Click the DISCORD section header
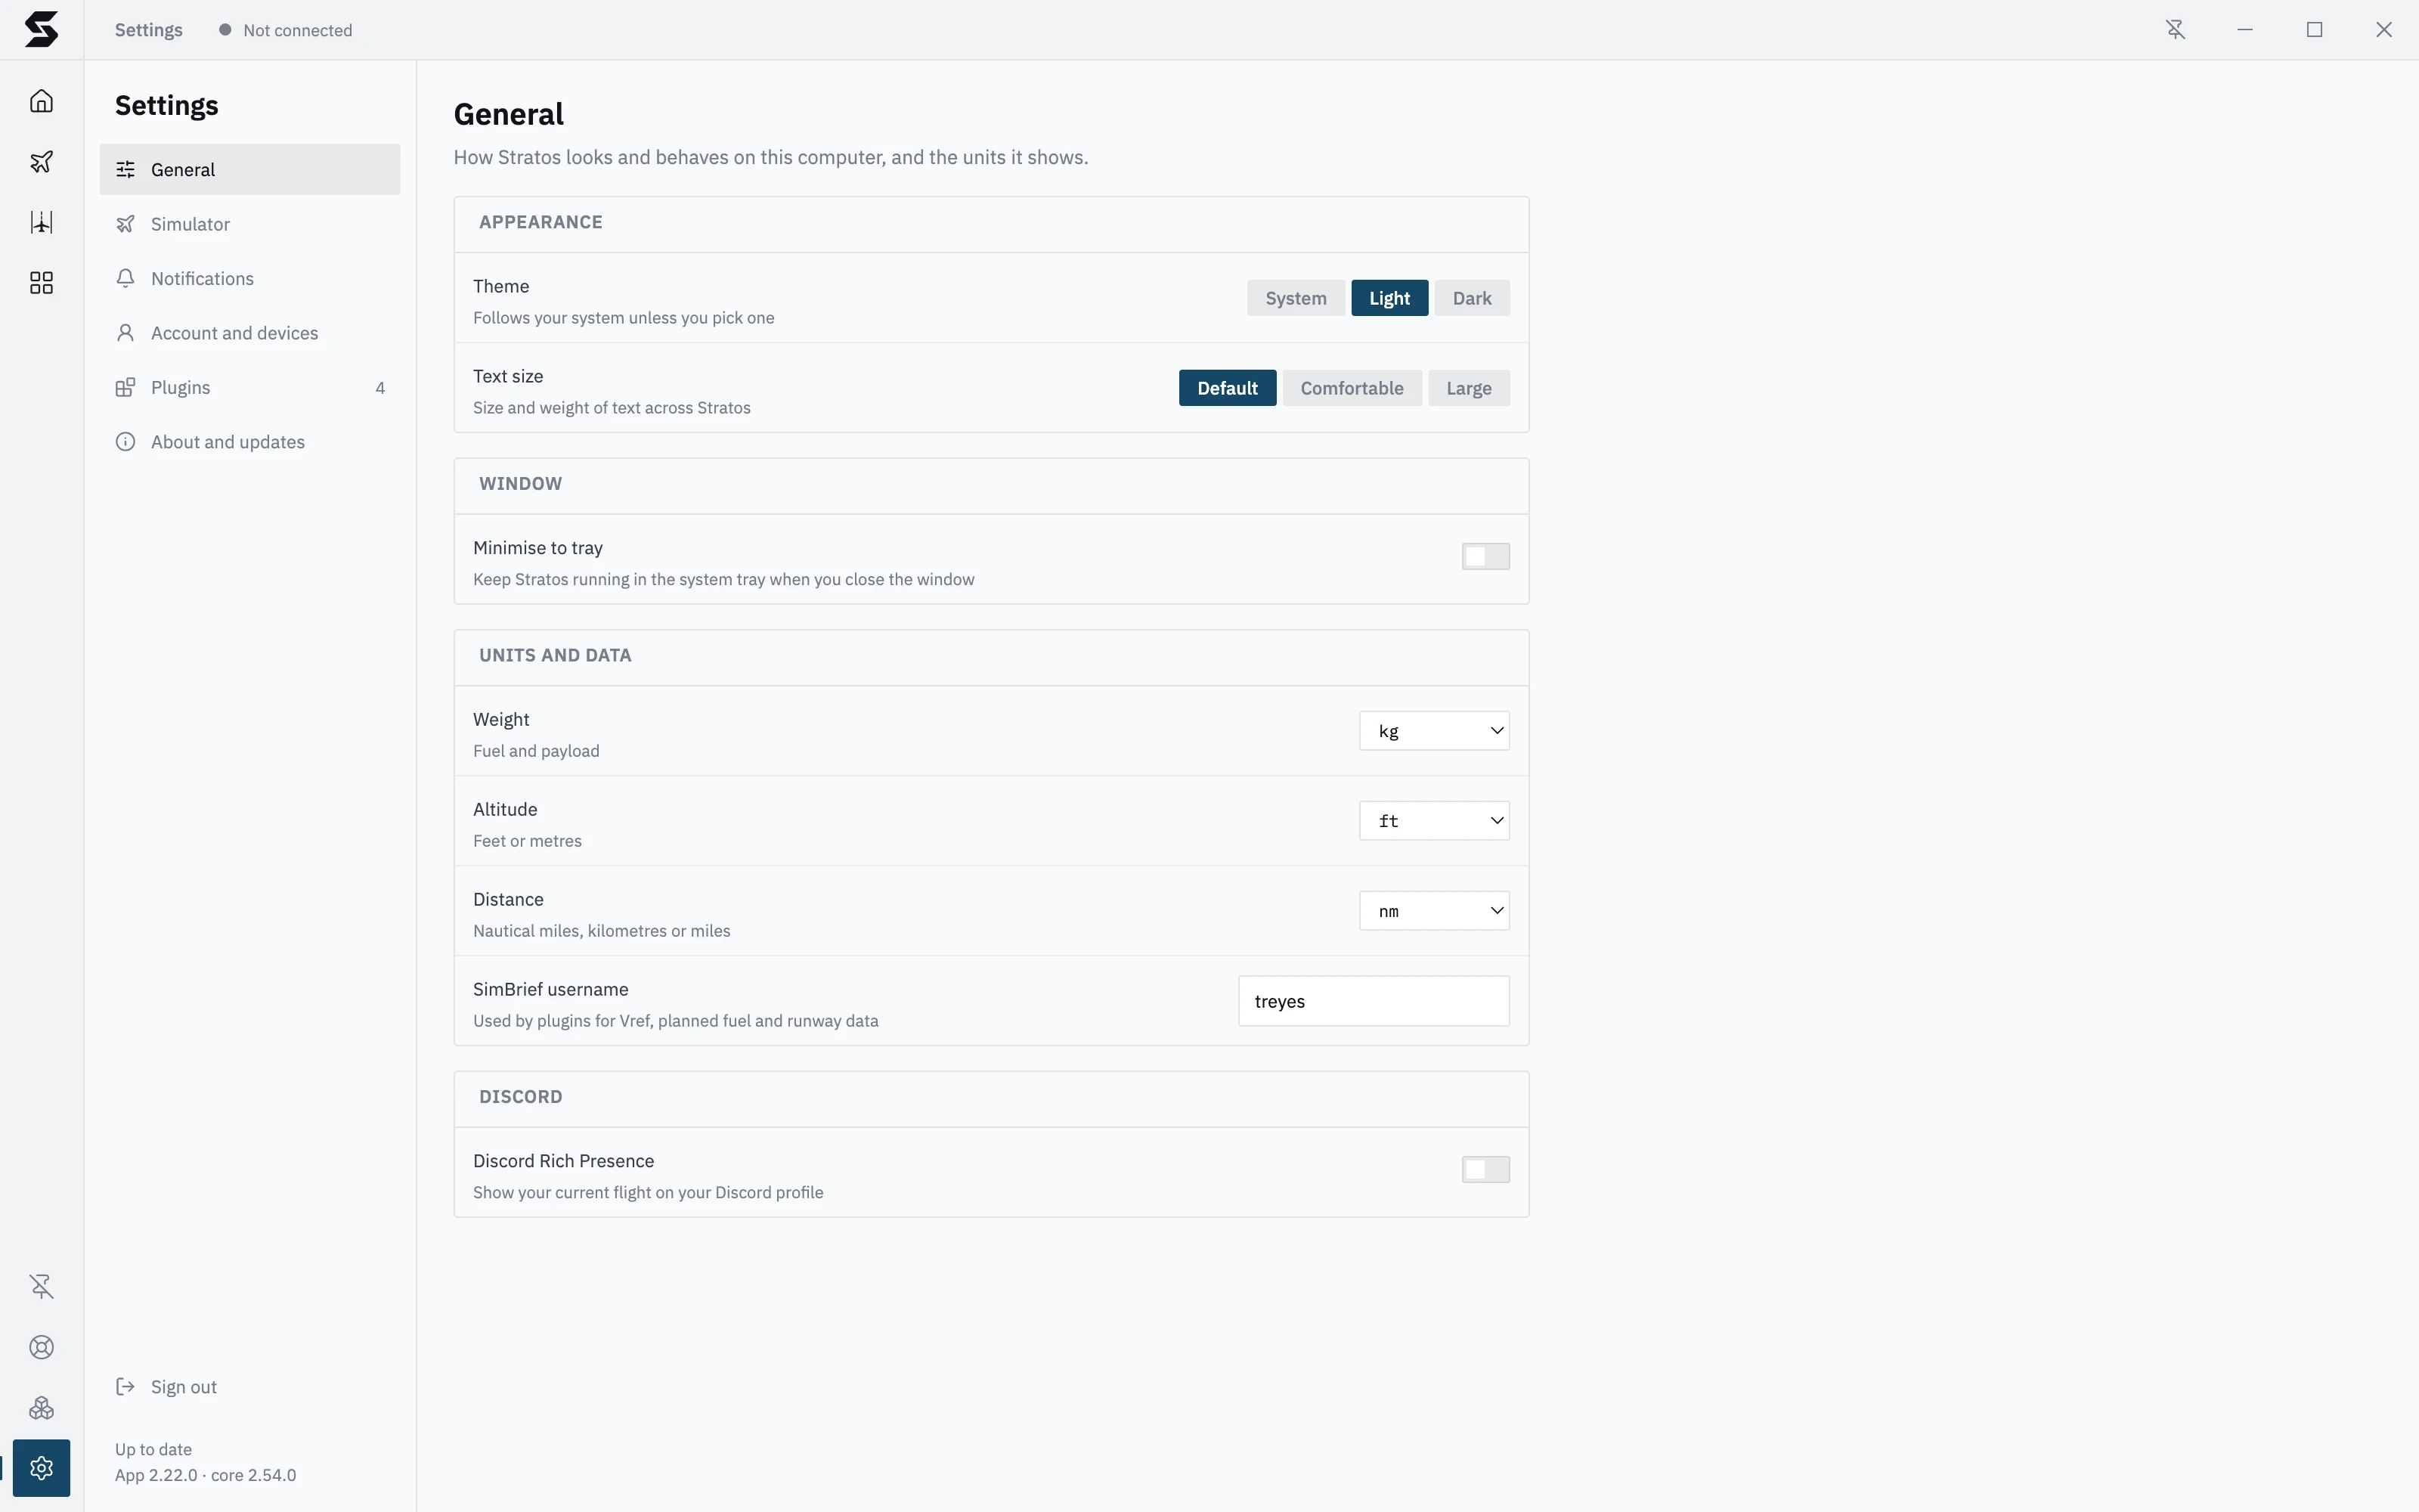The image size is (2419, 1512). [521, 1097]
